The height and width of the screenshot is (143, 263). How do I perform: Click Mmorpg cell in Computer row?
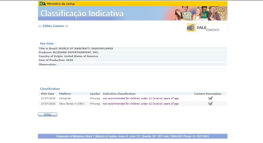(95, 98)
